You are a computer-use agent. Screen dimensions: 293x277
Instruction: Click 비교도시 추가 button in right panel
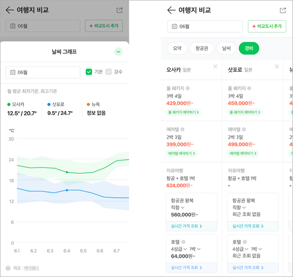pos(267,26)
